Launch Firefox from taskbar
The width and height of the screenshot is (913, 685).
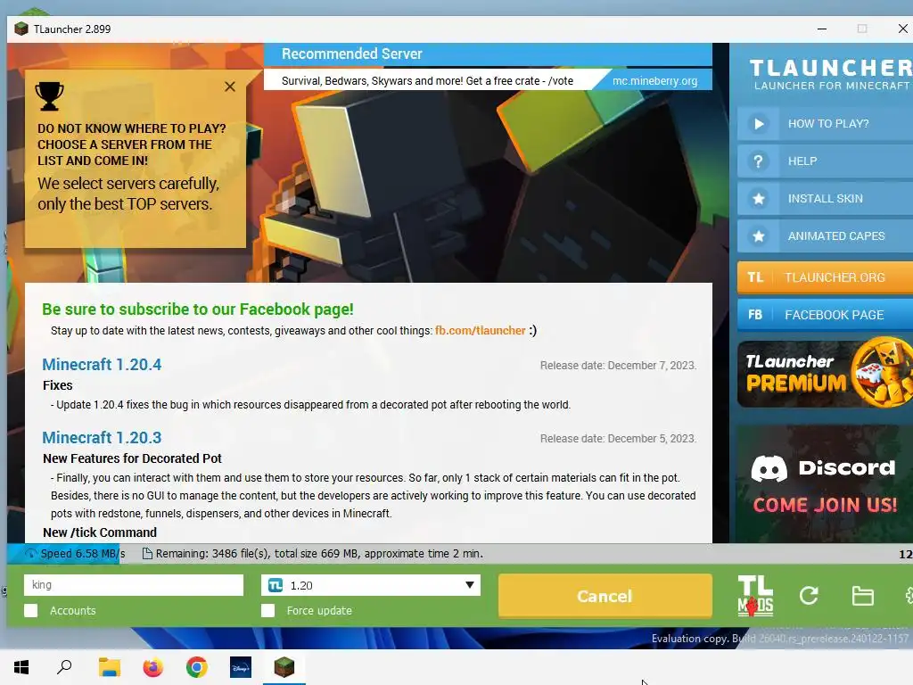pyautogui.click(x=153, y=667)
